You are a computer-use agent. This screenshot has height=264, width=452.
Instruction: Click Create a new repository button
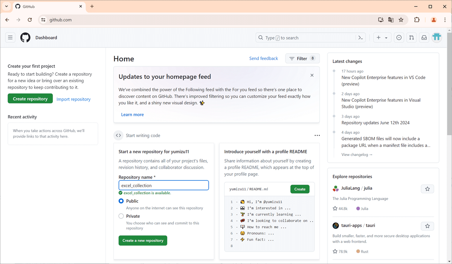click(143, 240)
